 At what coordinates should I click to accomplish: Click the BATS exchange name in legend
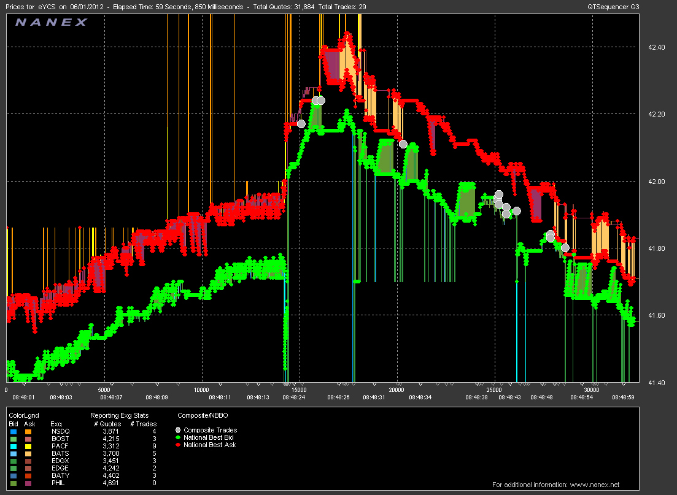pyautogui.click(x=60, y=453)
